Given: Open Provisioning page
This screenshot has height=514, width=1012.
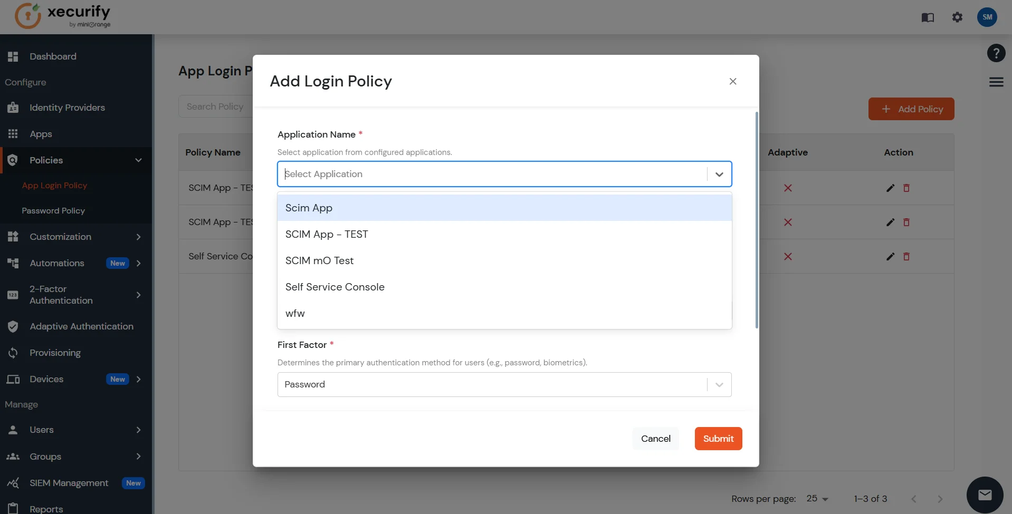Looking at the screenshot, I should coord(55,353).
